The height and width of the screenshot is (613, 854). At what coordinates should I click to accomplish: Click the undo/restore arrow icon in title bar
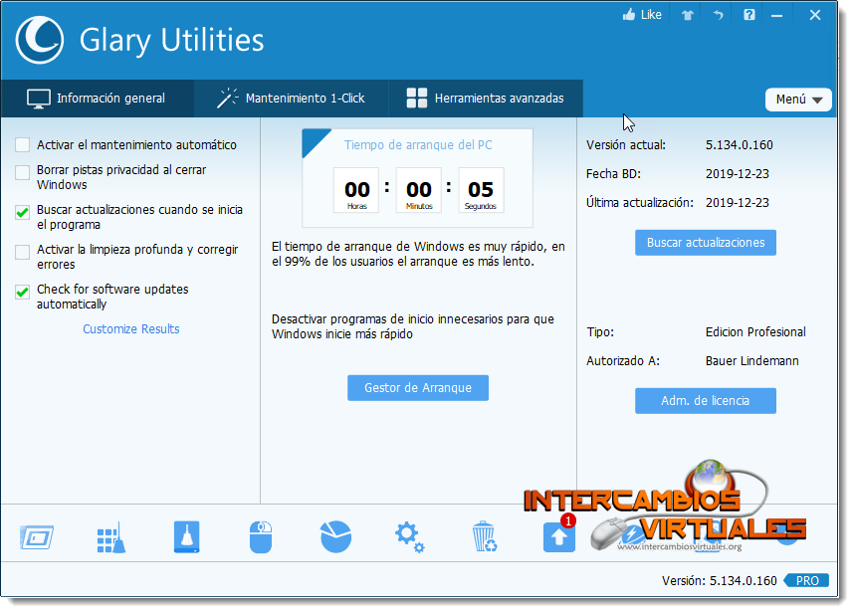(x=719, y=15)
